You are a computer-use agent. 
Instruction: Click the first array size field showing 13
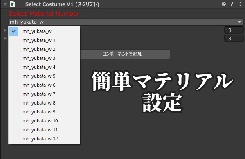(234, 30)
